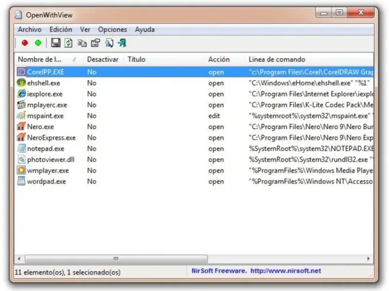Click the green enable selected items icon
The image size is (389, 291).
point(38,43)
